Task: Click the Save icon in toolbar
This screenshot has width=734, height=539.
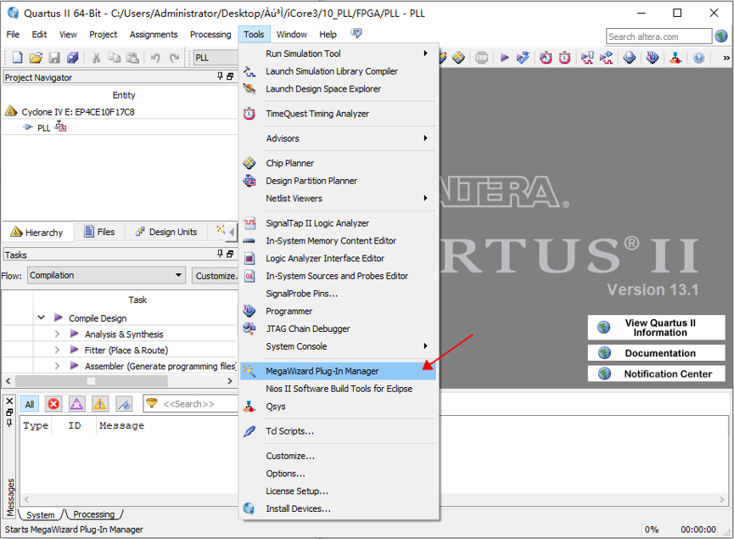Action: click(54, 58)
